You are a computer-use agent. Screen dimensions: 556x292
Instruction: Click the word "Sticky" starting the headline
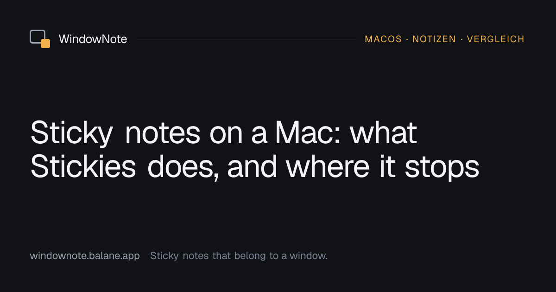tap(72, 134)
